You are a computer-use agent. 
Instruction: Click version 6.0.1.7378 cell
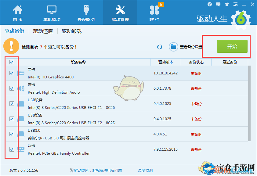pyautogui.click(x=162, y=88)
